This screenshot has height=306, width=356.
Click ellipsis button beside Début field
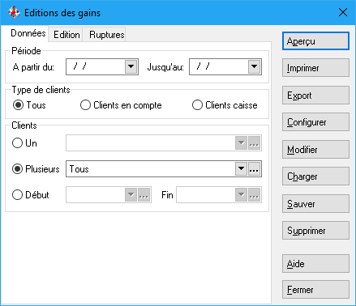click(144, 195)
